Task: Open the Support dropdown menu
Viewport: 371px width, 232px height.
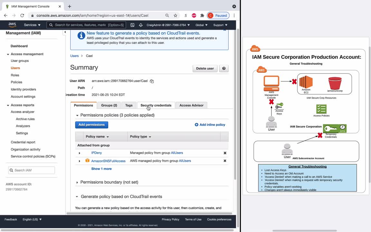Action: 220,25
